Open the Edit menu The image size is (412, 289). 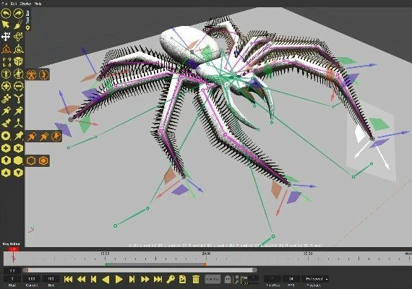14,4
